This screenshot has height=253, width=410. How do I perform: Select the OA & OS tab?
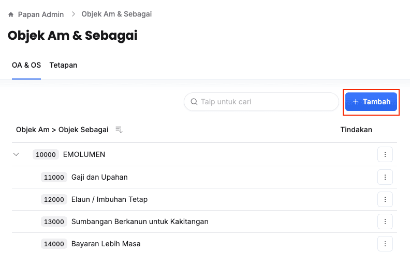point(26,65)
